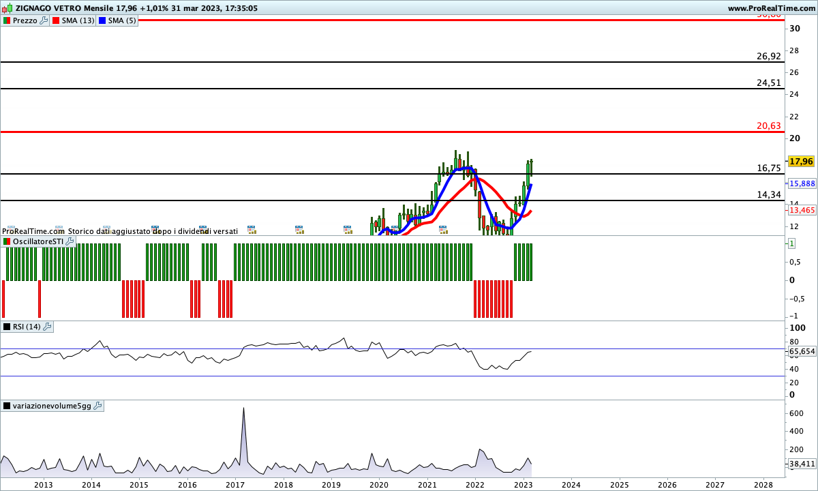Viewport: 818px width, 491px height.
Task: Click the 30 tick on the price scale
Action: (x=795, y=29)
